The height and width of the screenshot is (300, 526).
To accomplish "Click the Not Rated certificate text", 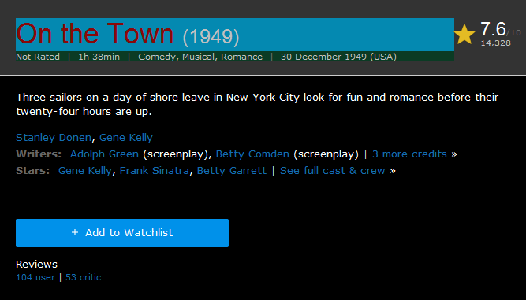I will click(x=38, y=57).
